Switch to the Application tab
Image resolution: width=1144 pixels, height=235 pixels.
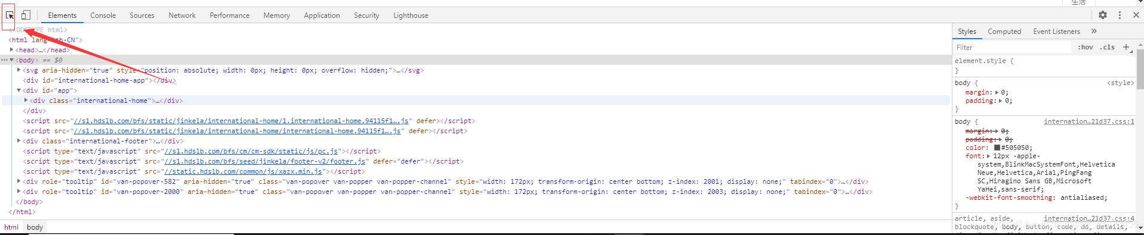click(322, 15)
